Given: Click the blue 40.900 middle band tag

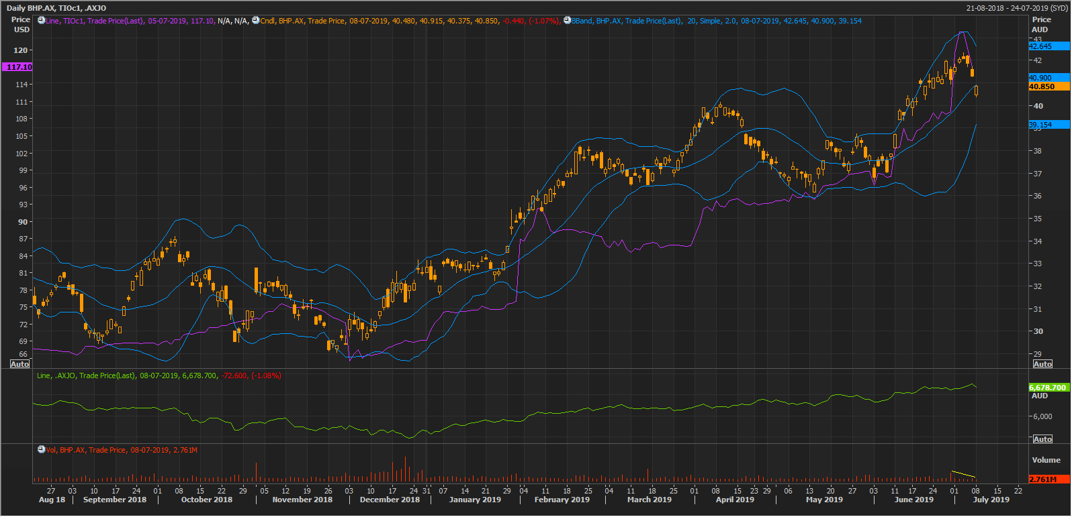Looking at the screenshot, I should point(1049,78).
